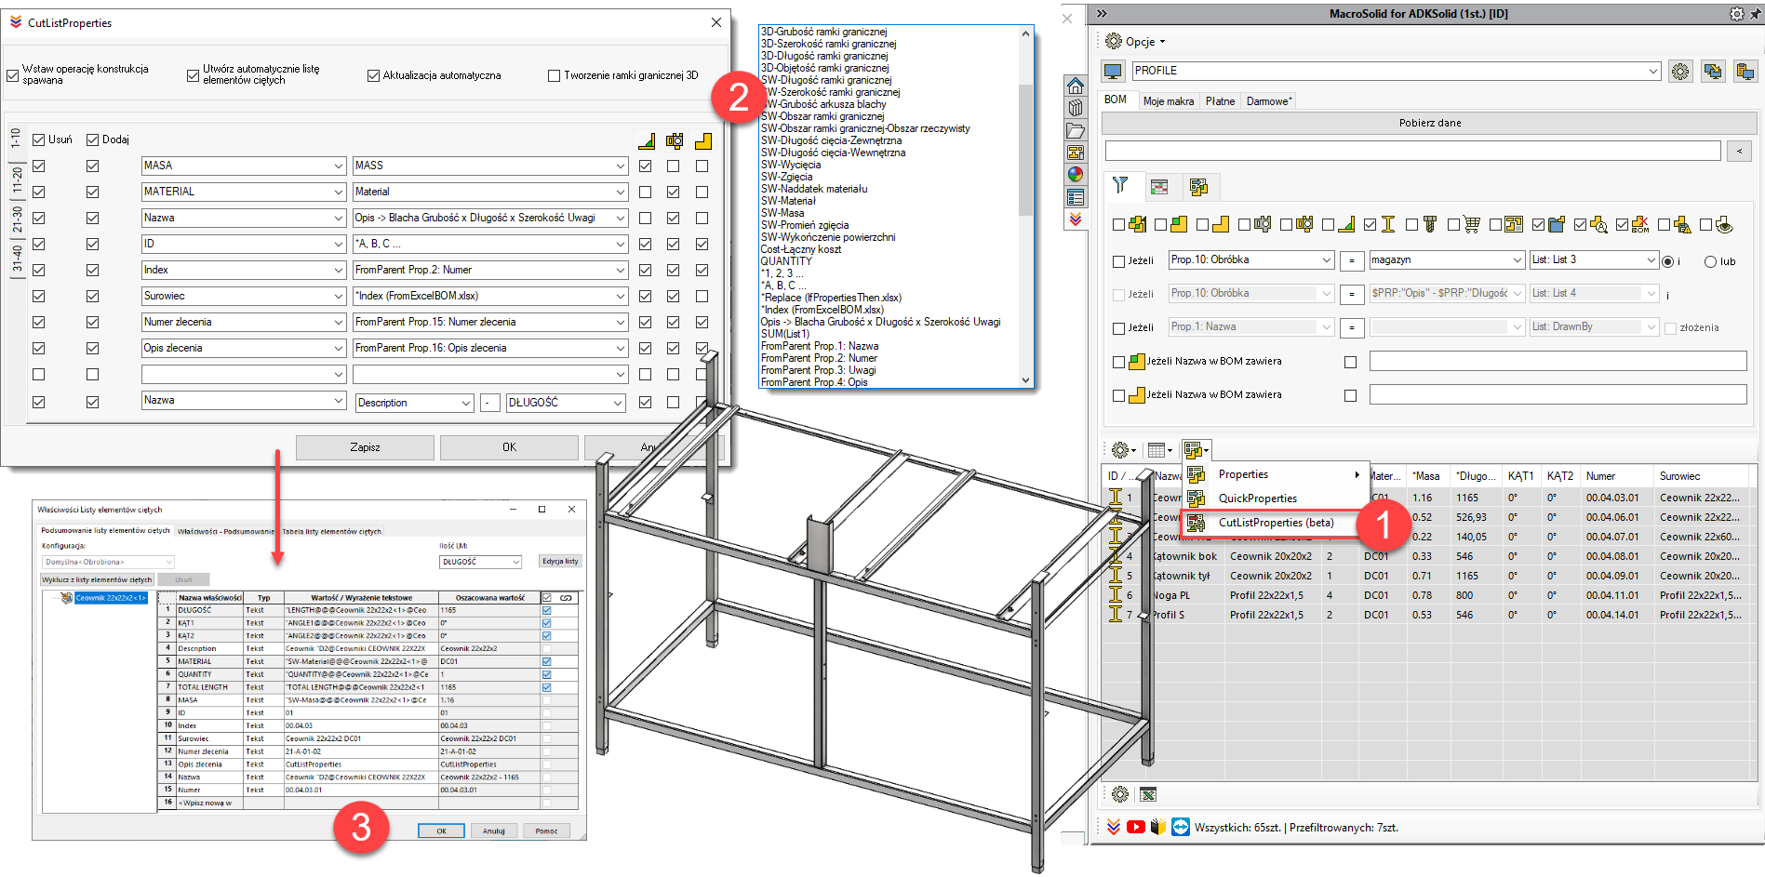Open the MASA property name dropdown

339,166
